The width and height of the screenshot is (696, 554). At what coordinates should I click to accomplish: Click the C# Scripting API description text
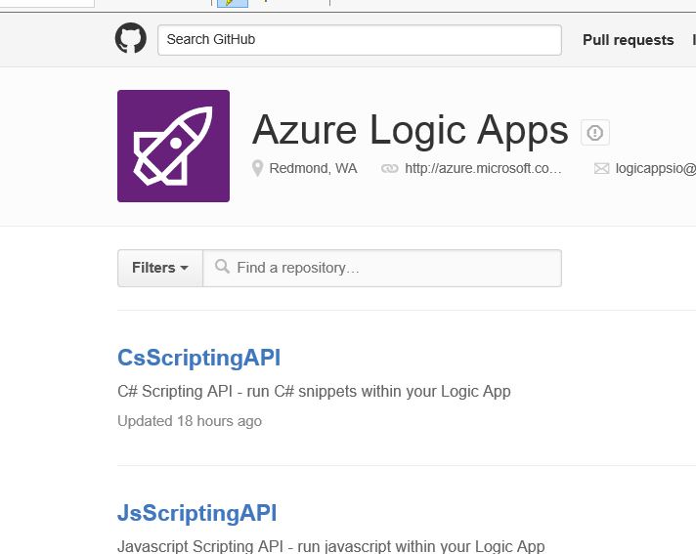(314, 392)
